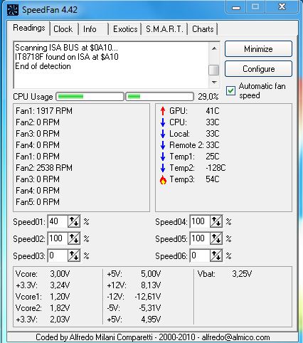The height and width of the screenshot is (343, 303).
Task: Click the Speed01 spinner arrows
Action: 74,221
